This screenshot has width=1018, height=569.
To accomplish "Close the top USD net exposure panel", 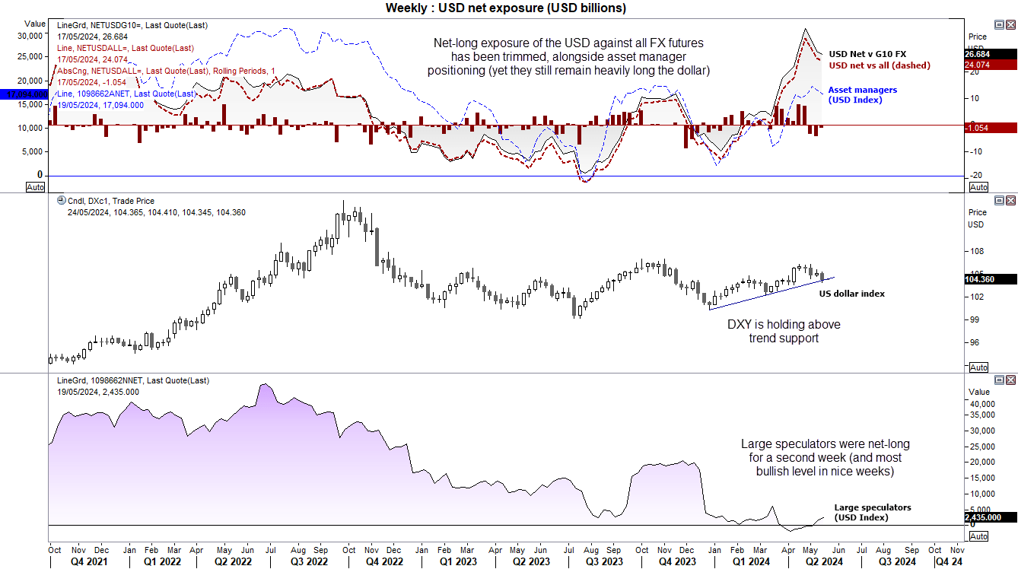I will pos(1010,24).
